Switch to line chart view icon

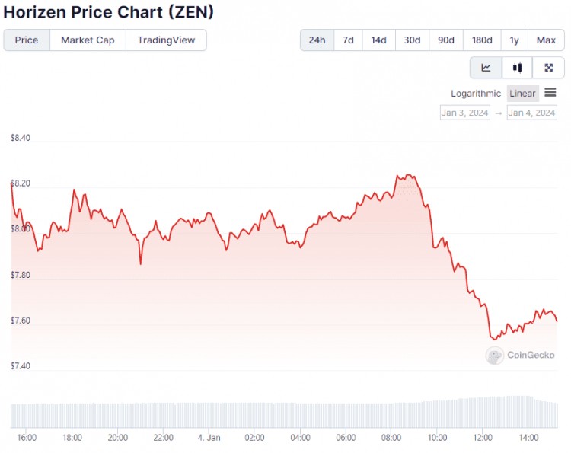coord(486,68)
